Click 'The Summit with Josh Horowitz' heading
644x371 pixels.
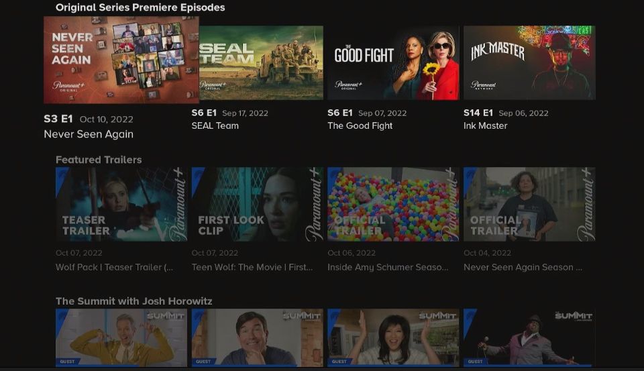[x=134, y=301]
